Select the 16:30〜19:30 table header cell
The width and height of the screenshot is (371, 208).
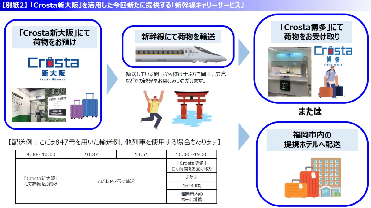tap(191, 154)
